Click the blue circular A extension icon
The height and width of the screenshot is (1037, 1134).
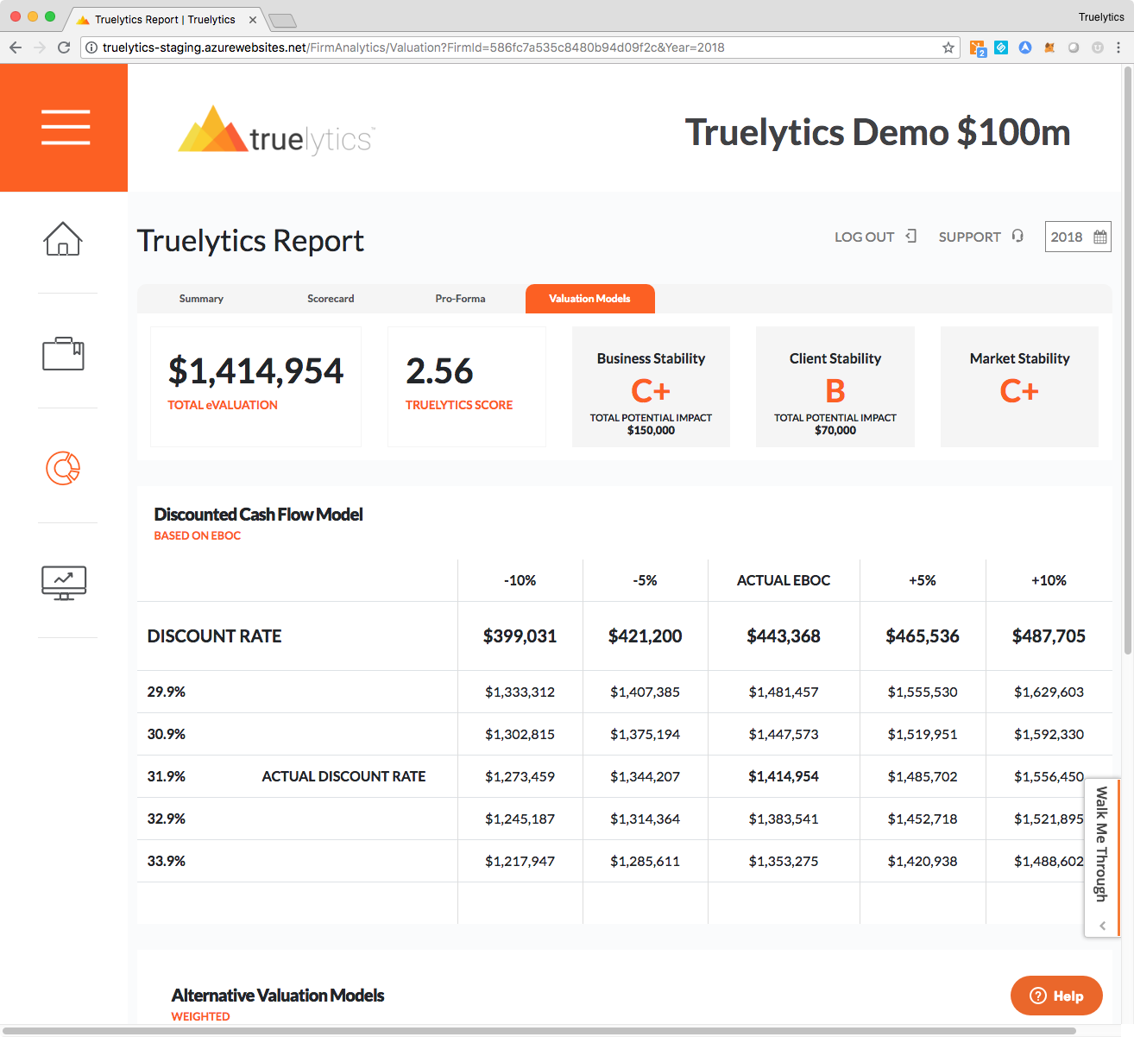(x=1025, y=47)
